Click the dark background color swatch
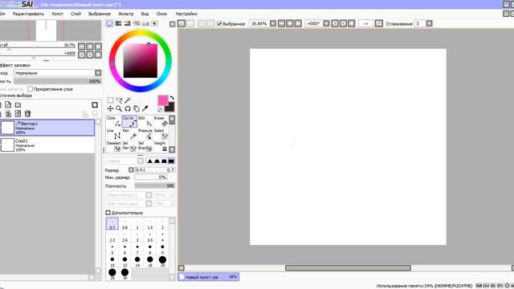 (x=170, y=108)
